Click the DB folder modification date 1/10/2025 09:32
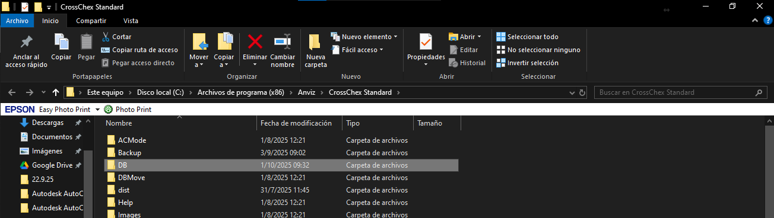 tap(285, 165)
